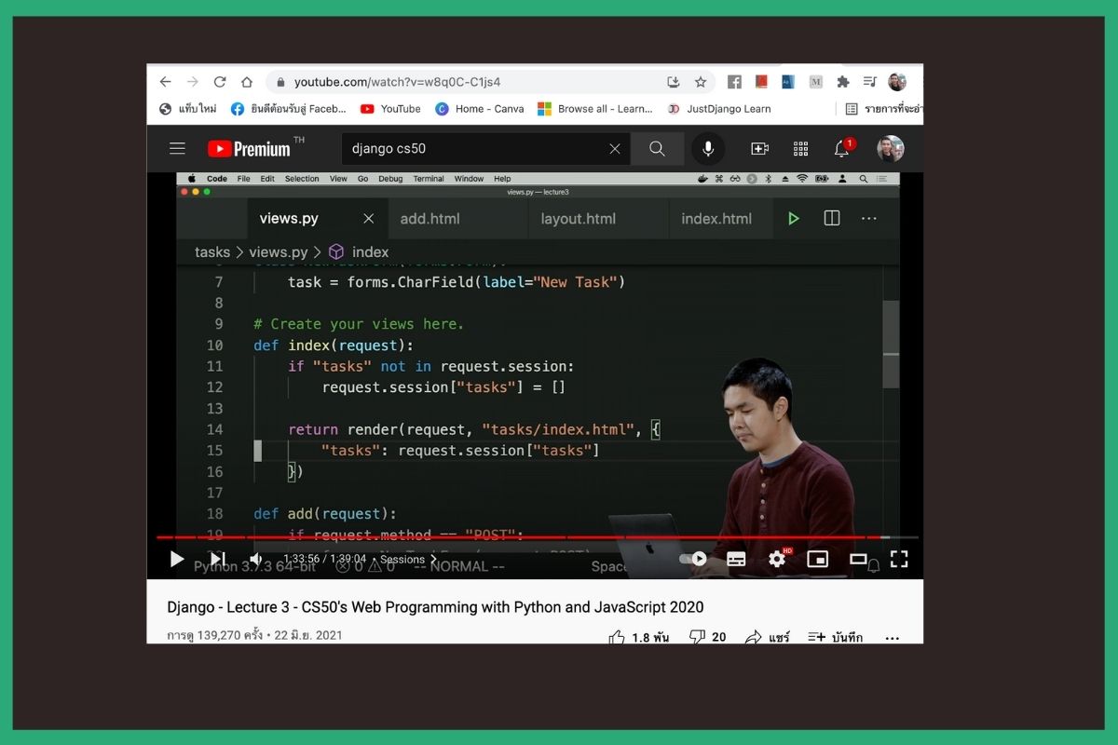1118x745 pixels.
Task: Open the Facebook bookmark in bookmarks bar
Action: pyautogui.click(x=289, y=109)
